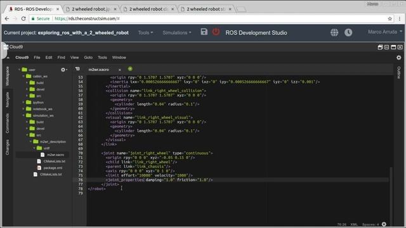Open the Goto menu
The image size is (406, 228).
tap(88, 58)
